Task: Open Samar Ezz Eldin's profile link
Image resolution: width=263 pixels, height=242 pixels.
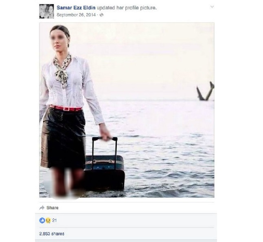Action: [76, 8]
